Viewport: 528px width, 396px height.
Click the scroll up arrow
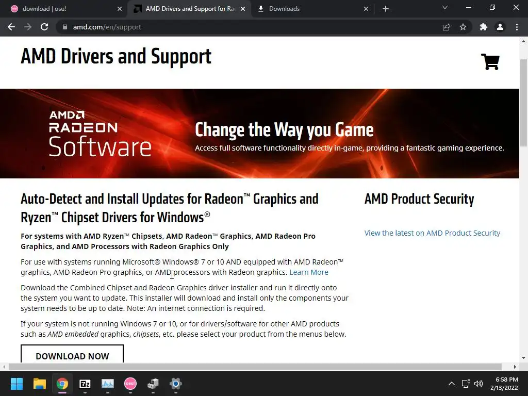coord(523,41)
